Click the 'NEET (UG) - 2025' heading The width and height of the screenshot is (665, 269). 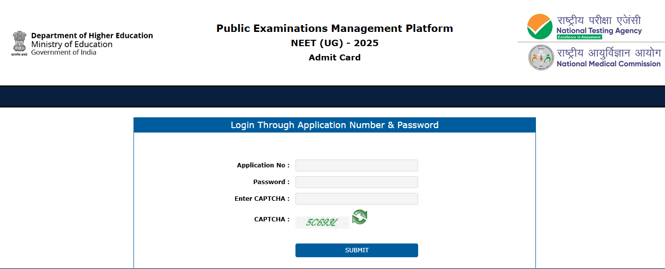[x=335, y=43]
